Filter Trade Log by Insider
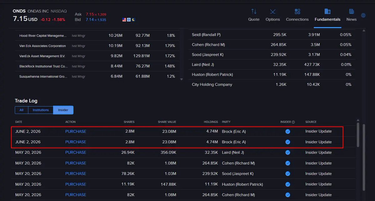 pos(63,110)
